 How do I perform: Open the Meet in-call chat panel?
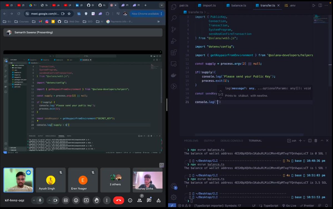click(x=149, y=200)
